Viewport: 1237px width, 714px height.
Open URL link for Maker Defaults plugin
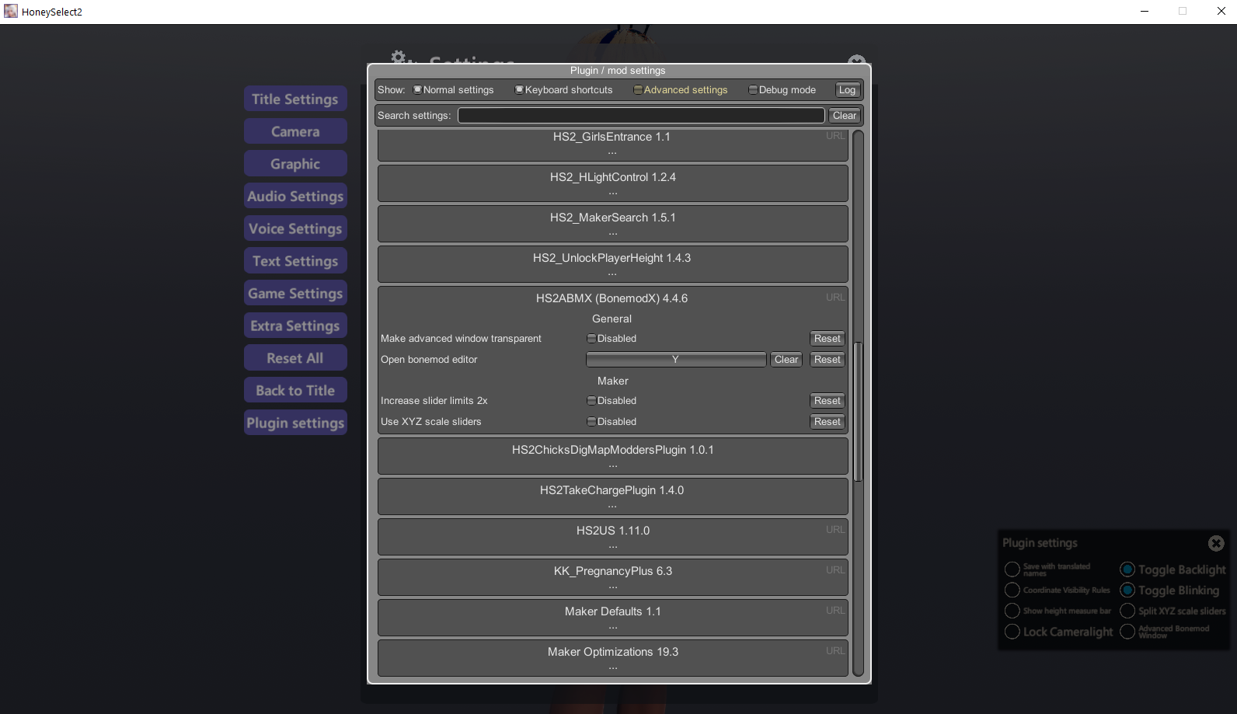coord(835,611)
